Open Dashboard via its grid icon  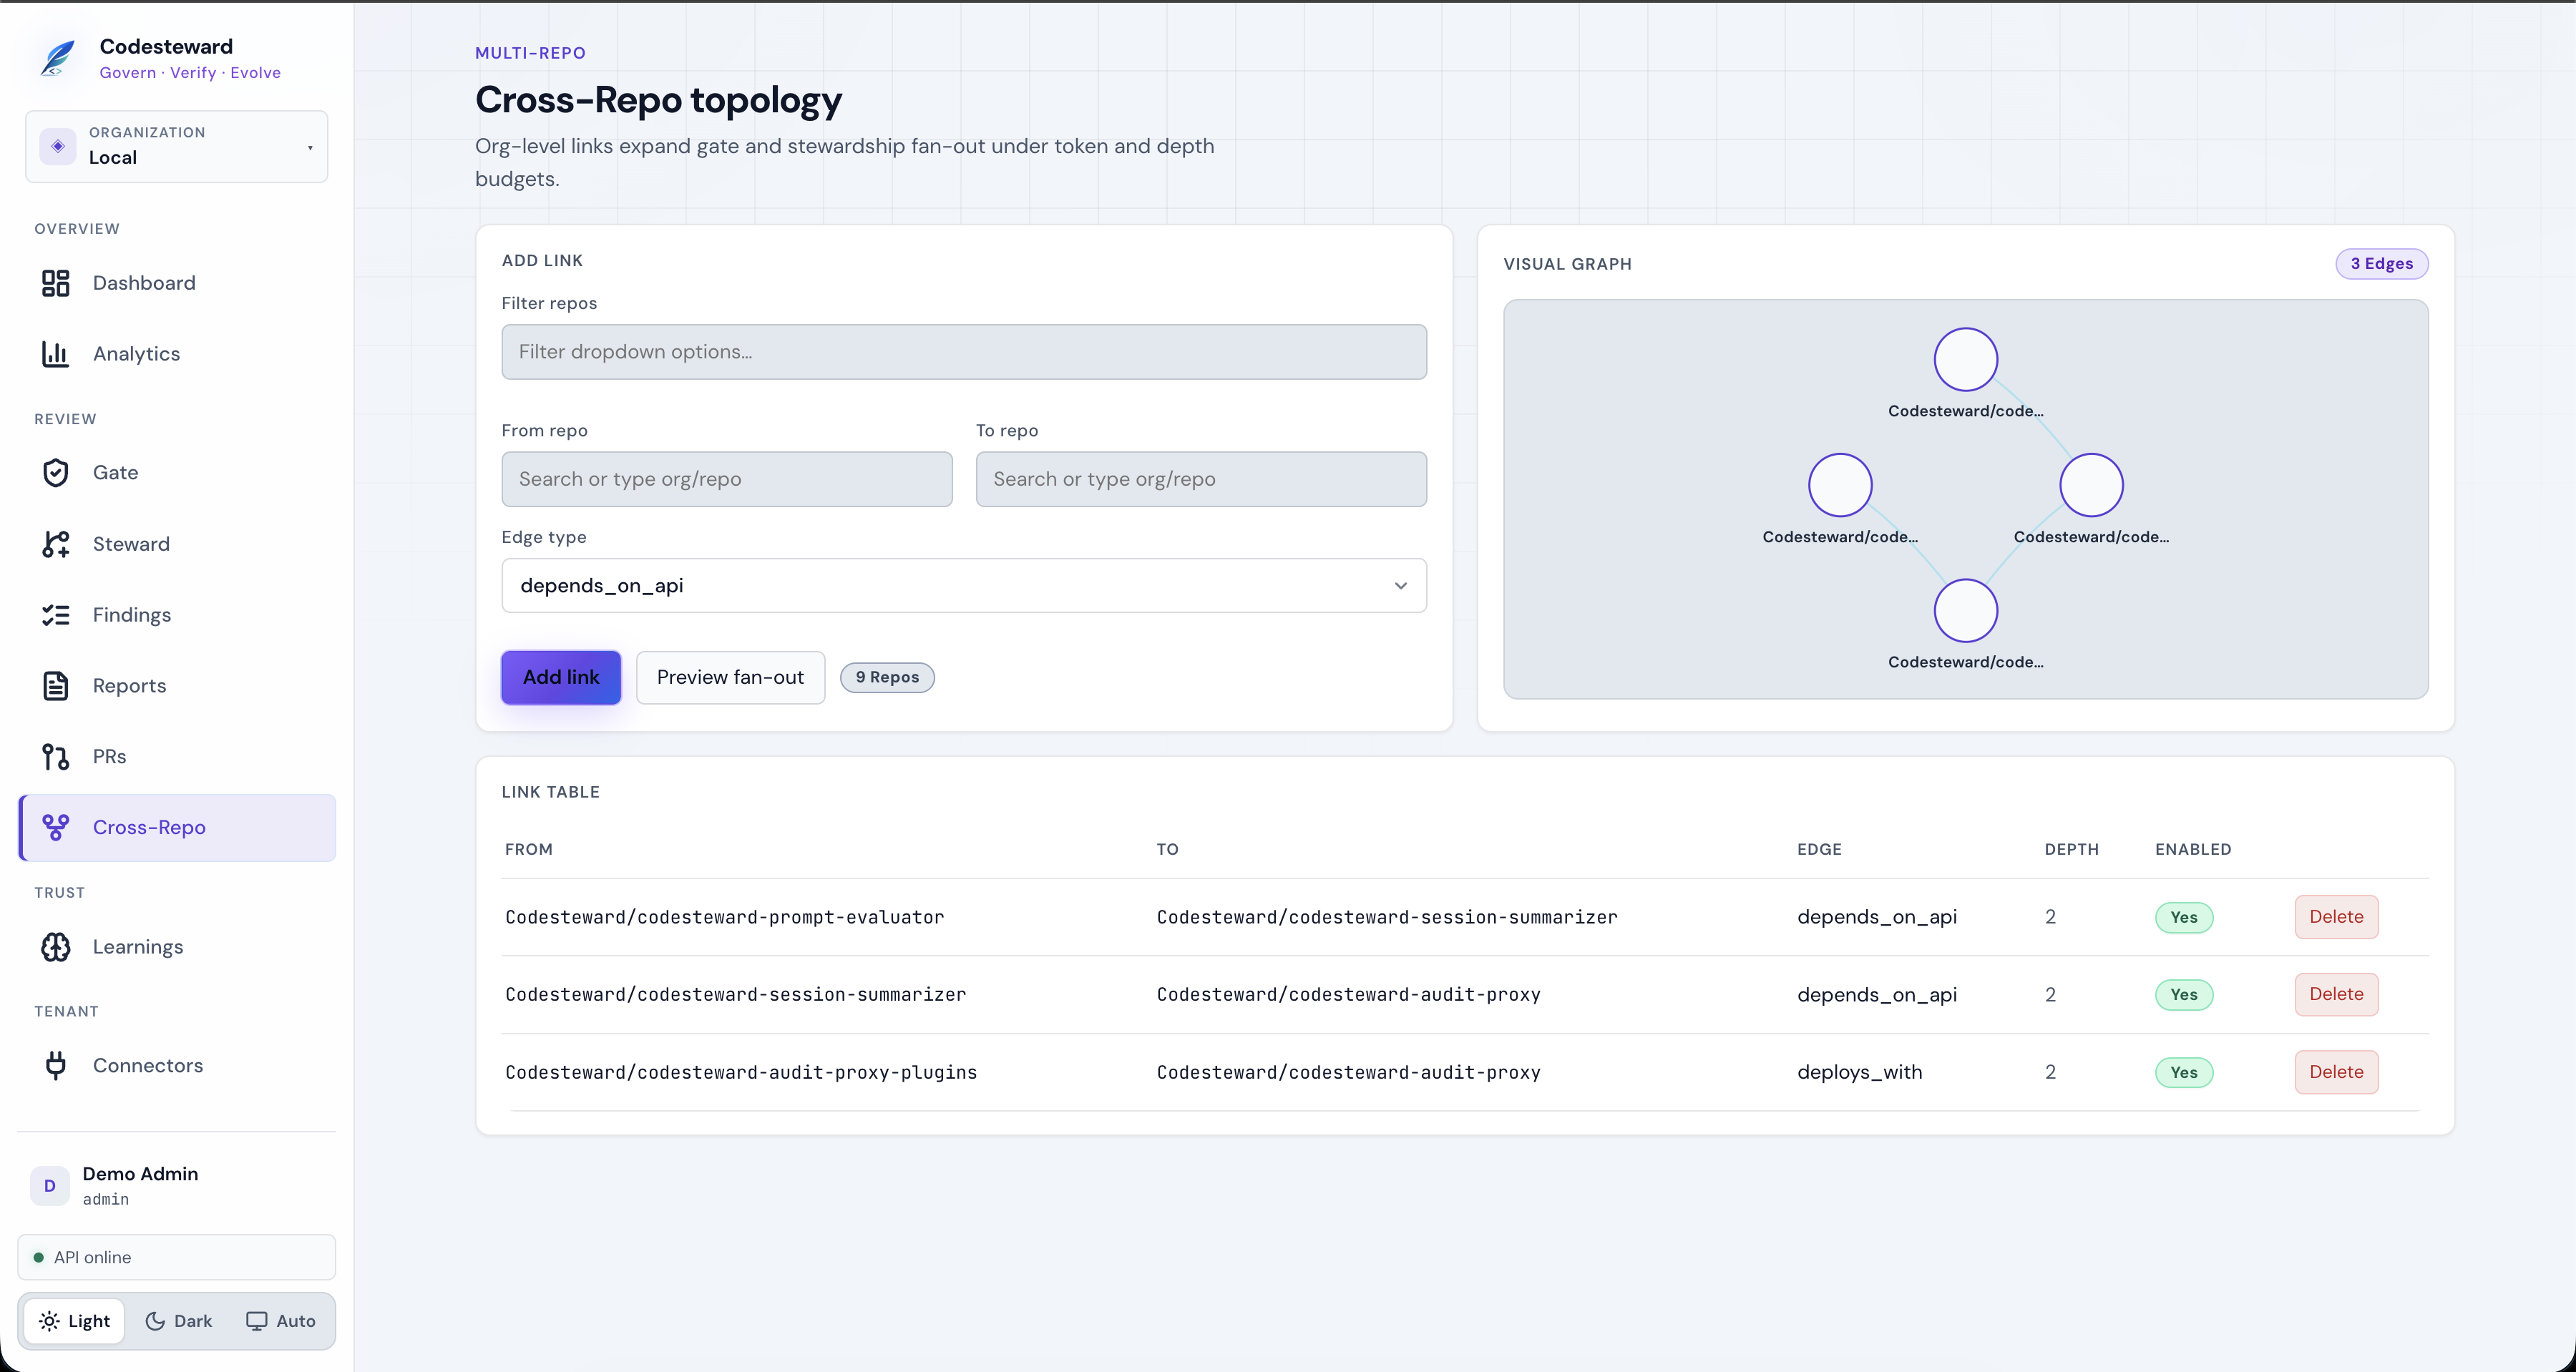(55, 283)
